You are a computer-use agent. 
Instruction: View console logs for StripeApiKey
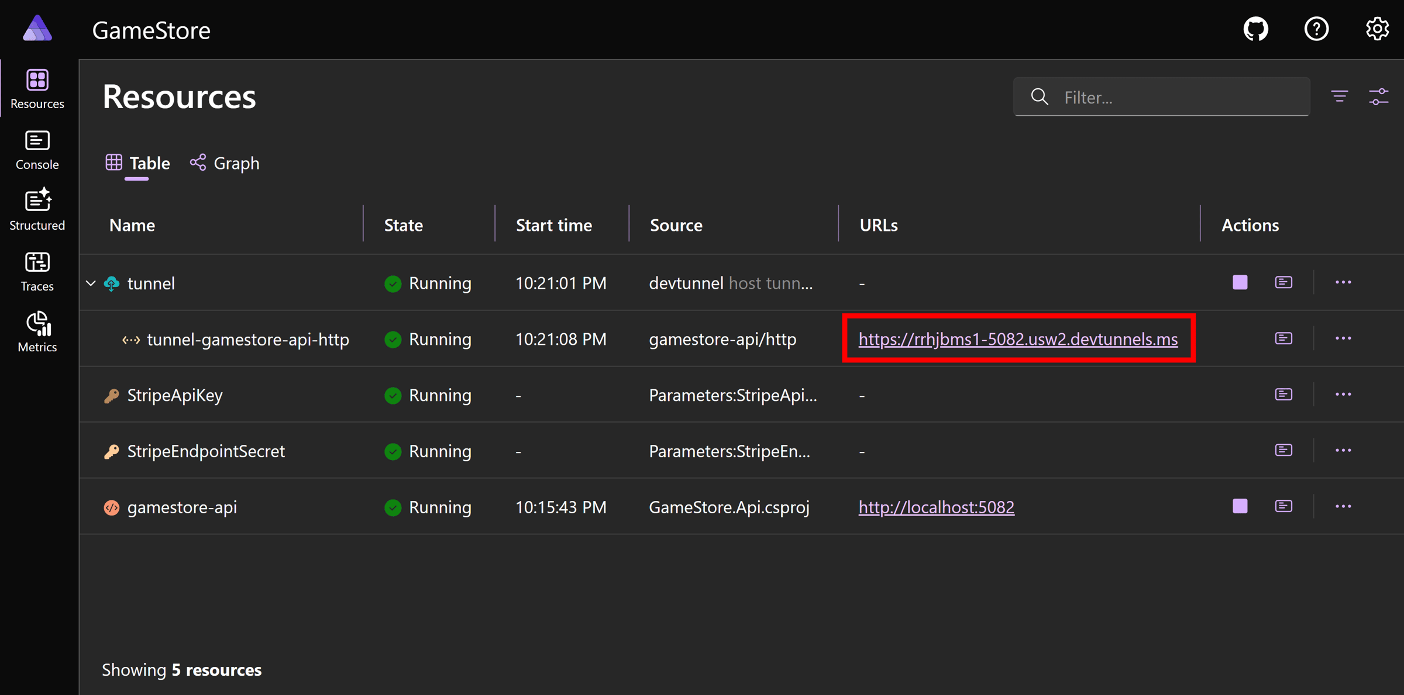tap(1283, 395)
